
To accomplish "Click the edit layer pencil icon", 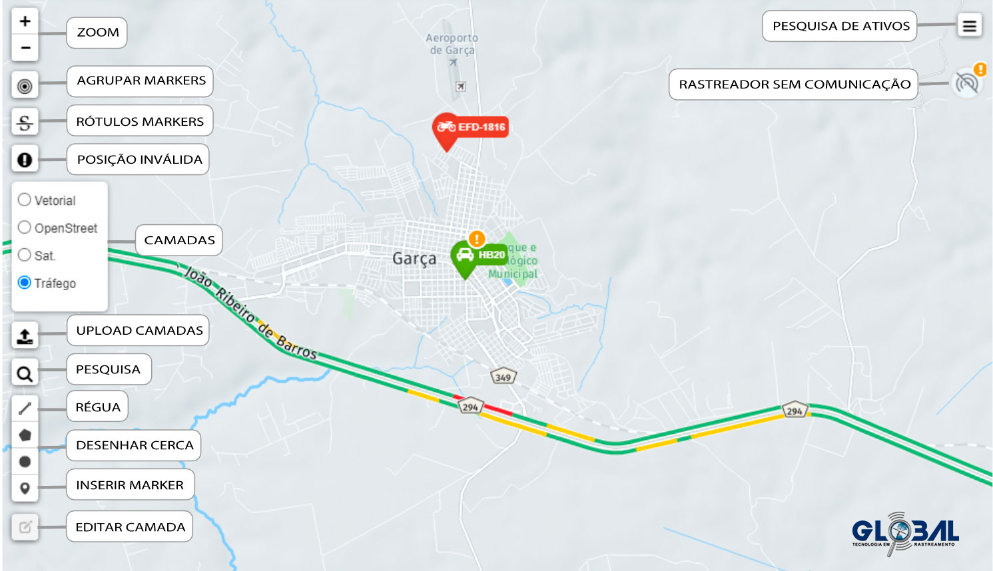I will tap(25, 527).
